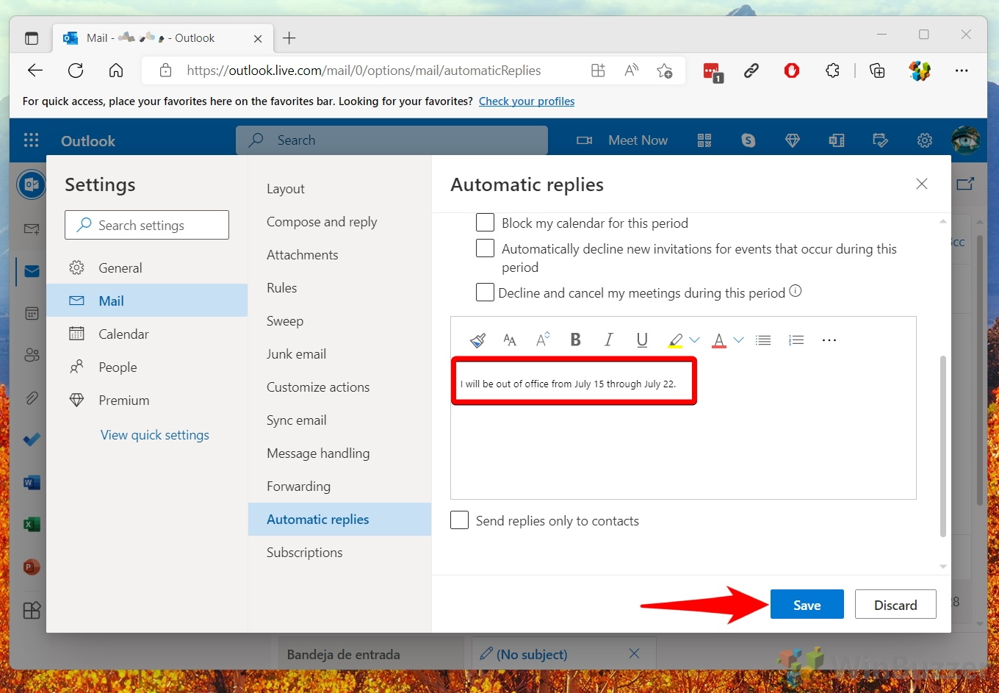Enable Block my calendar for this period

pos(485,223)
